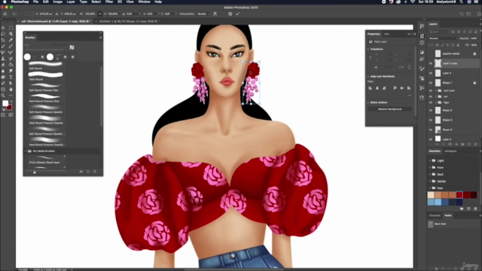Swap foreground and background colors

[x=11, y=102]
